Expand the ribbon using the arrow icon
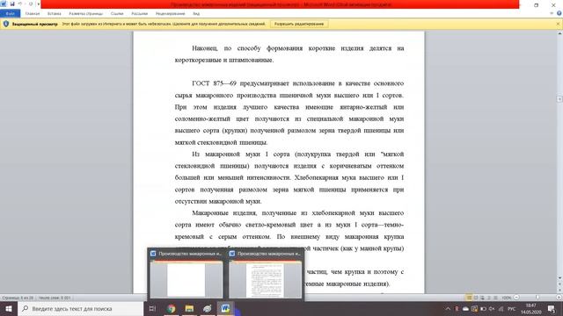563x316 pixels. tap(552, 14)
